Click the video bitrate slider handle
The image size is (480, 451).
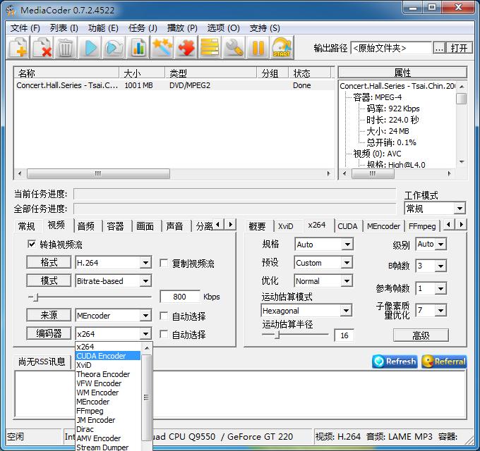pos(33,297)
